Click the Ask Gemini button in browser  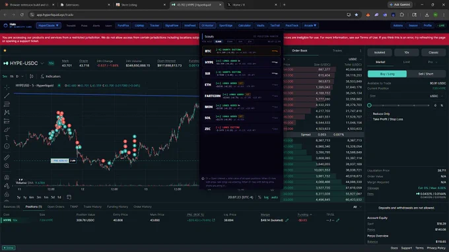(400, 5)
